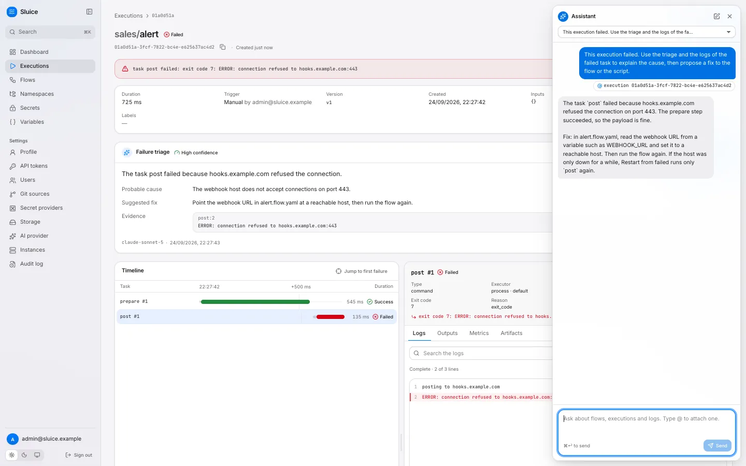Switch to the Artifacts tab
This screenshot has width=746, height=466.
point(511,333)
